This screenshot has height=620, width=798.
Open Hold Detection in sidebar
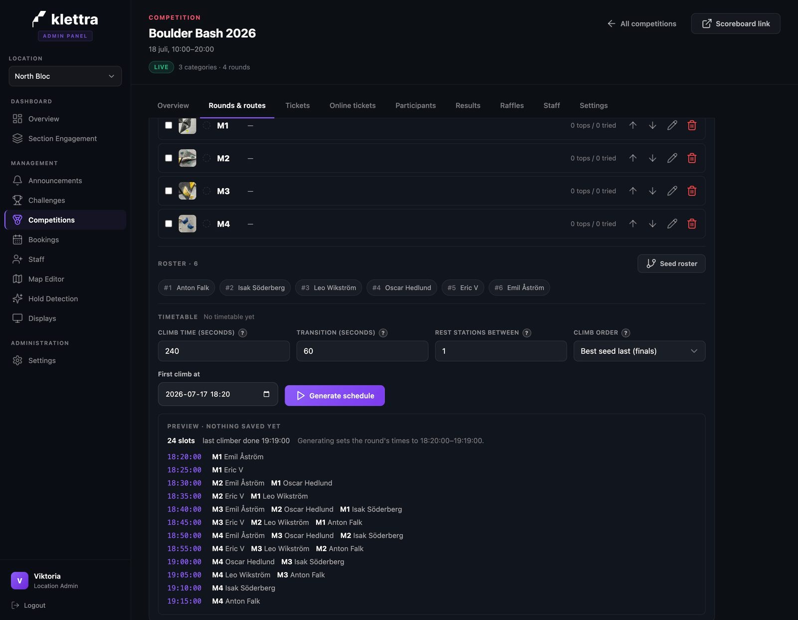[x=65, y=299]
